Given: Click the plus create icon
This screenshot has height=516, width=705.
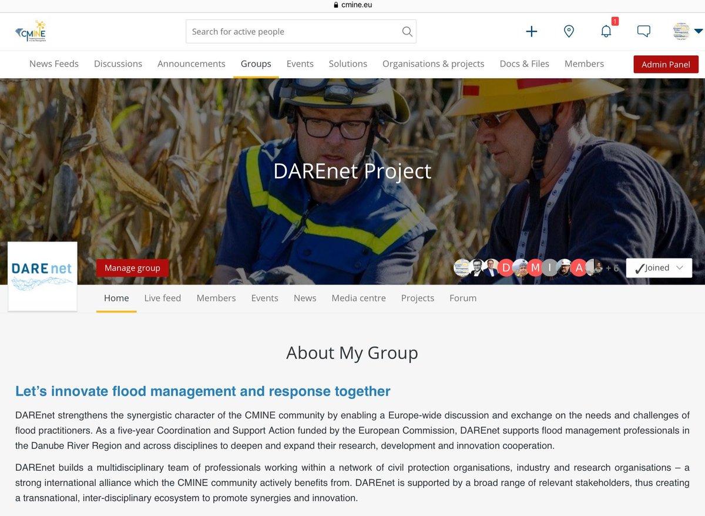Looking at the screenshot, I should (531, 32).
